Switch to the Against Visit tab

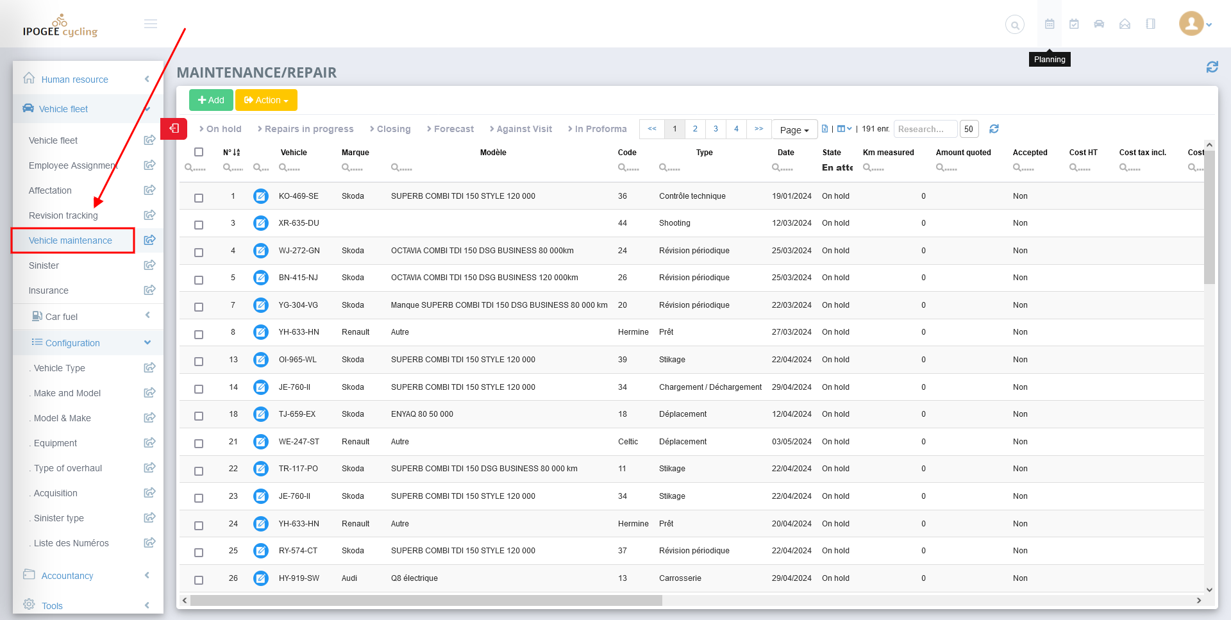point(521,129)
